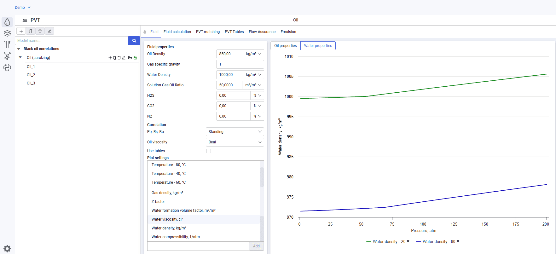Search models with the magnifier button
This screenshot has width=556, height=254.
click(x=134, y=41)
